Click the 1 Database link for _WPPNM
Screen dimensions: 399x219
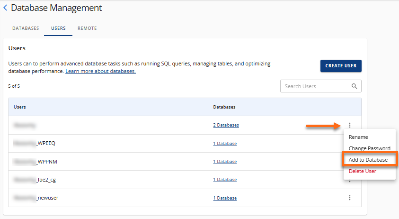pos(225,162)
